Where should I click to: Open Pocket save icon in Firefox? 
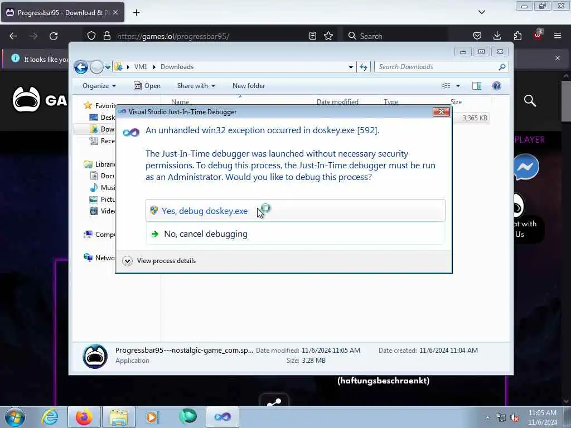pos(477,36)
